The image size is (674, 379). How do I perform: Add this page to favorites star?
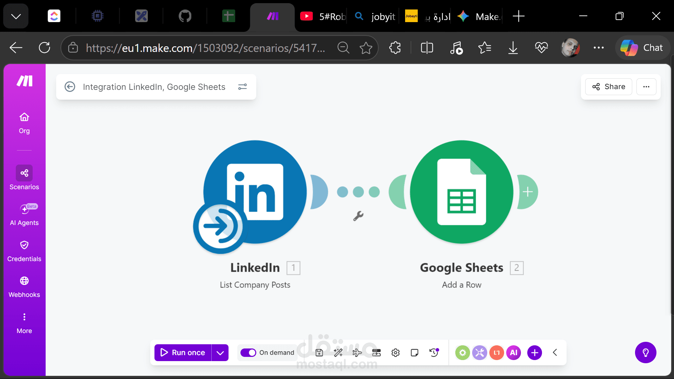pos(366,47)
